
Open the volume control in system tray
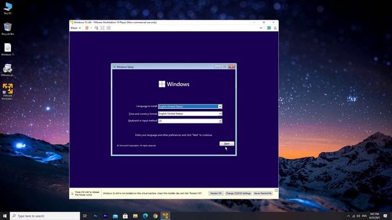pyautogui.click(x=358, y=216)
